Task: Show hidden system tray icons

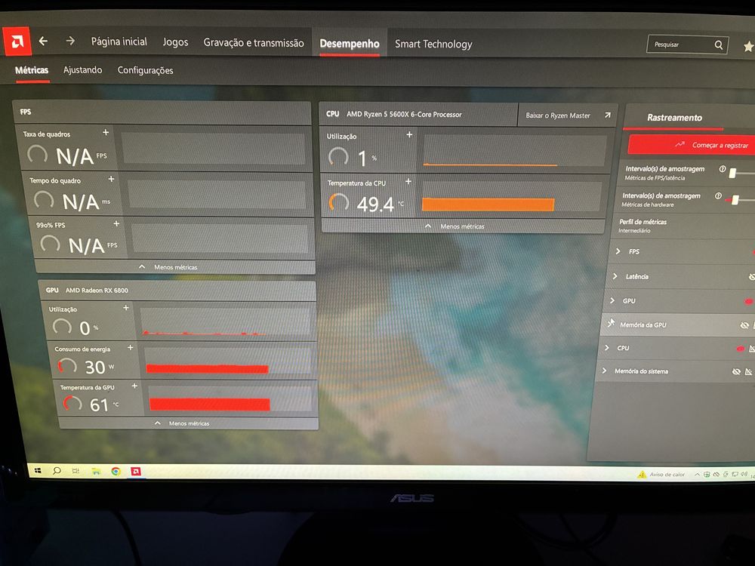Action: (696, 475)
